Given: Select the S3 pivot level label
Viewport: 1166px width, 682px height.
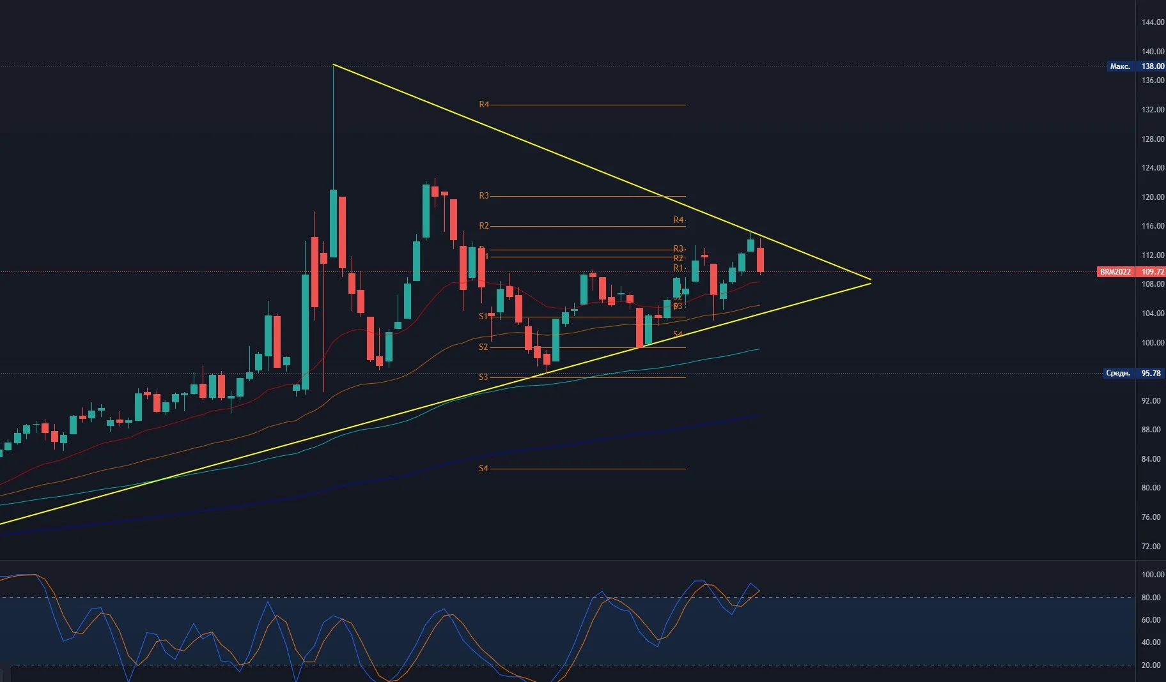Looking at the screenshot, I should coord(483,377).
